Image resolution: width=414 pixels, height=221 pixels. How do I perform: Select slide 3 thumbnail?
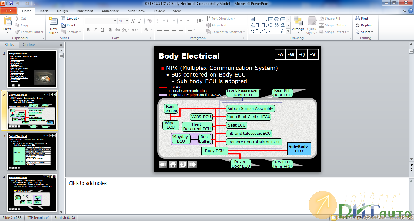[32, 151]
